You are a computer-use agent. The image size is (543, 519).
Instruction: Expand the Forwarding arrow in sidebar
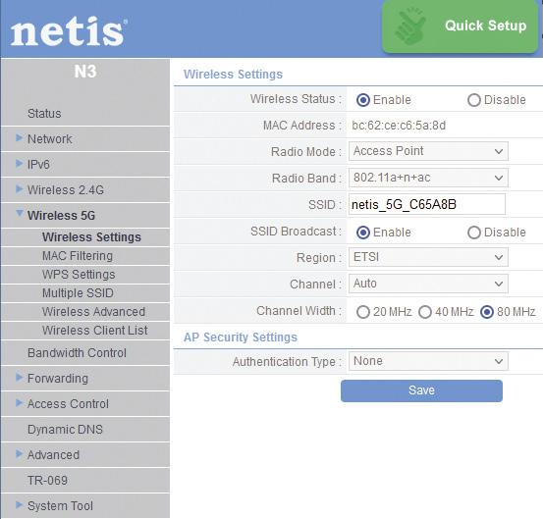[x=20, y=378]
